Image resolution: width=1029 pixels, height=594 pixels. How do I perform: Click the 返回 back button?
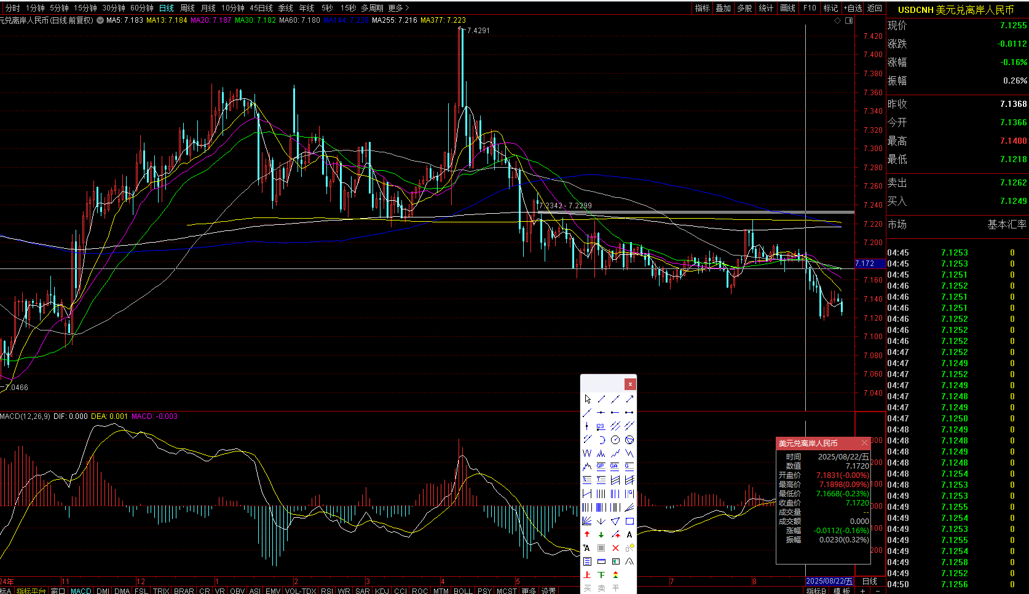875,8
